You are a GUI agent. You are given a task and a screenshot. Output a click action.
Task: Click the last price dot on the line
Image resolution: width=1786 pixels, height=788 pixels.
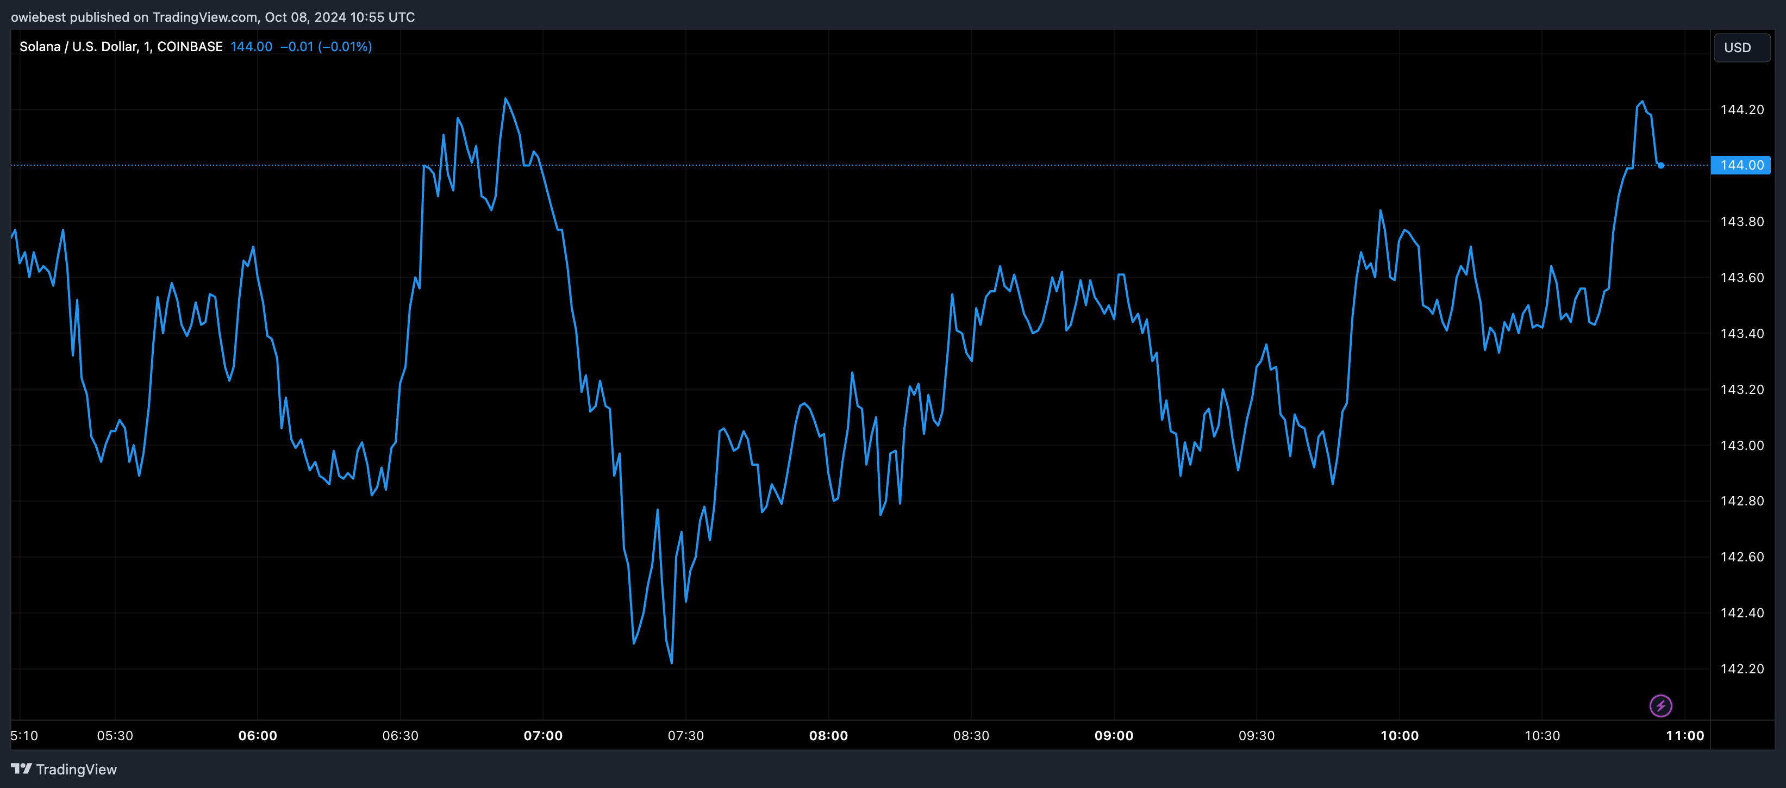(x=1660, y=165)
